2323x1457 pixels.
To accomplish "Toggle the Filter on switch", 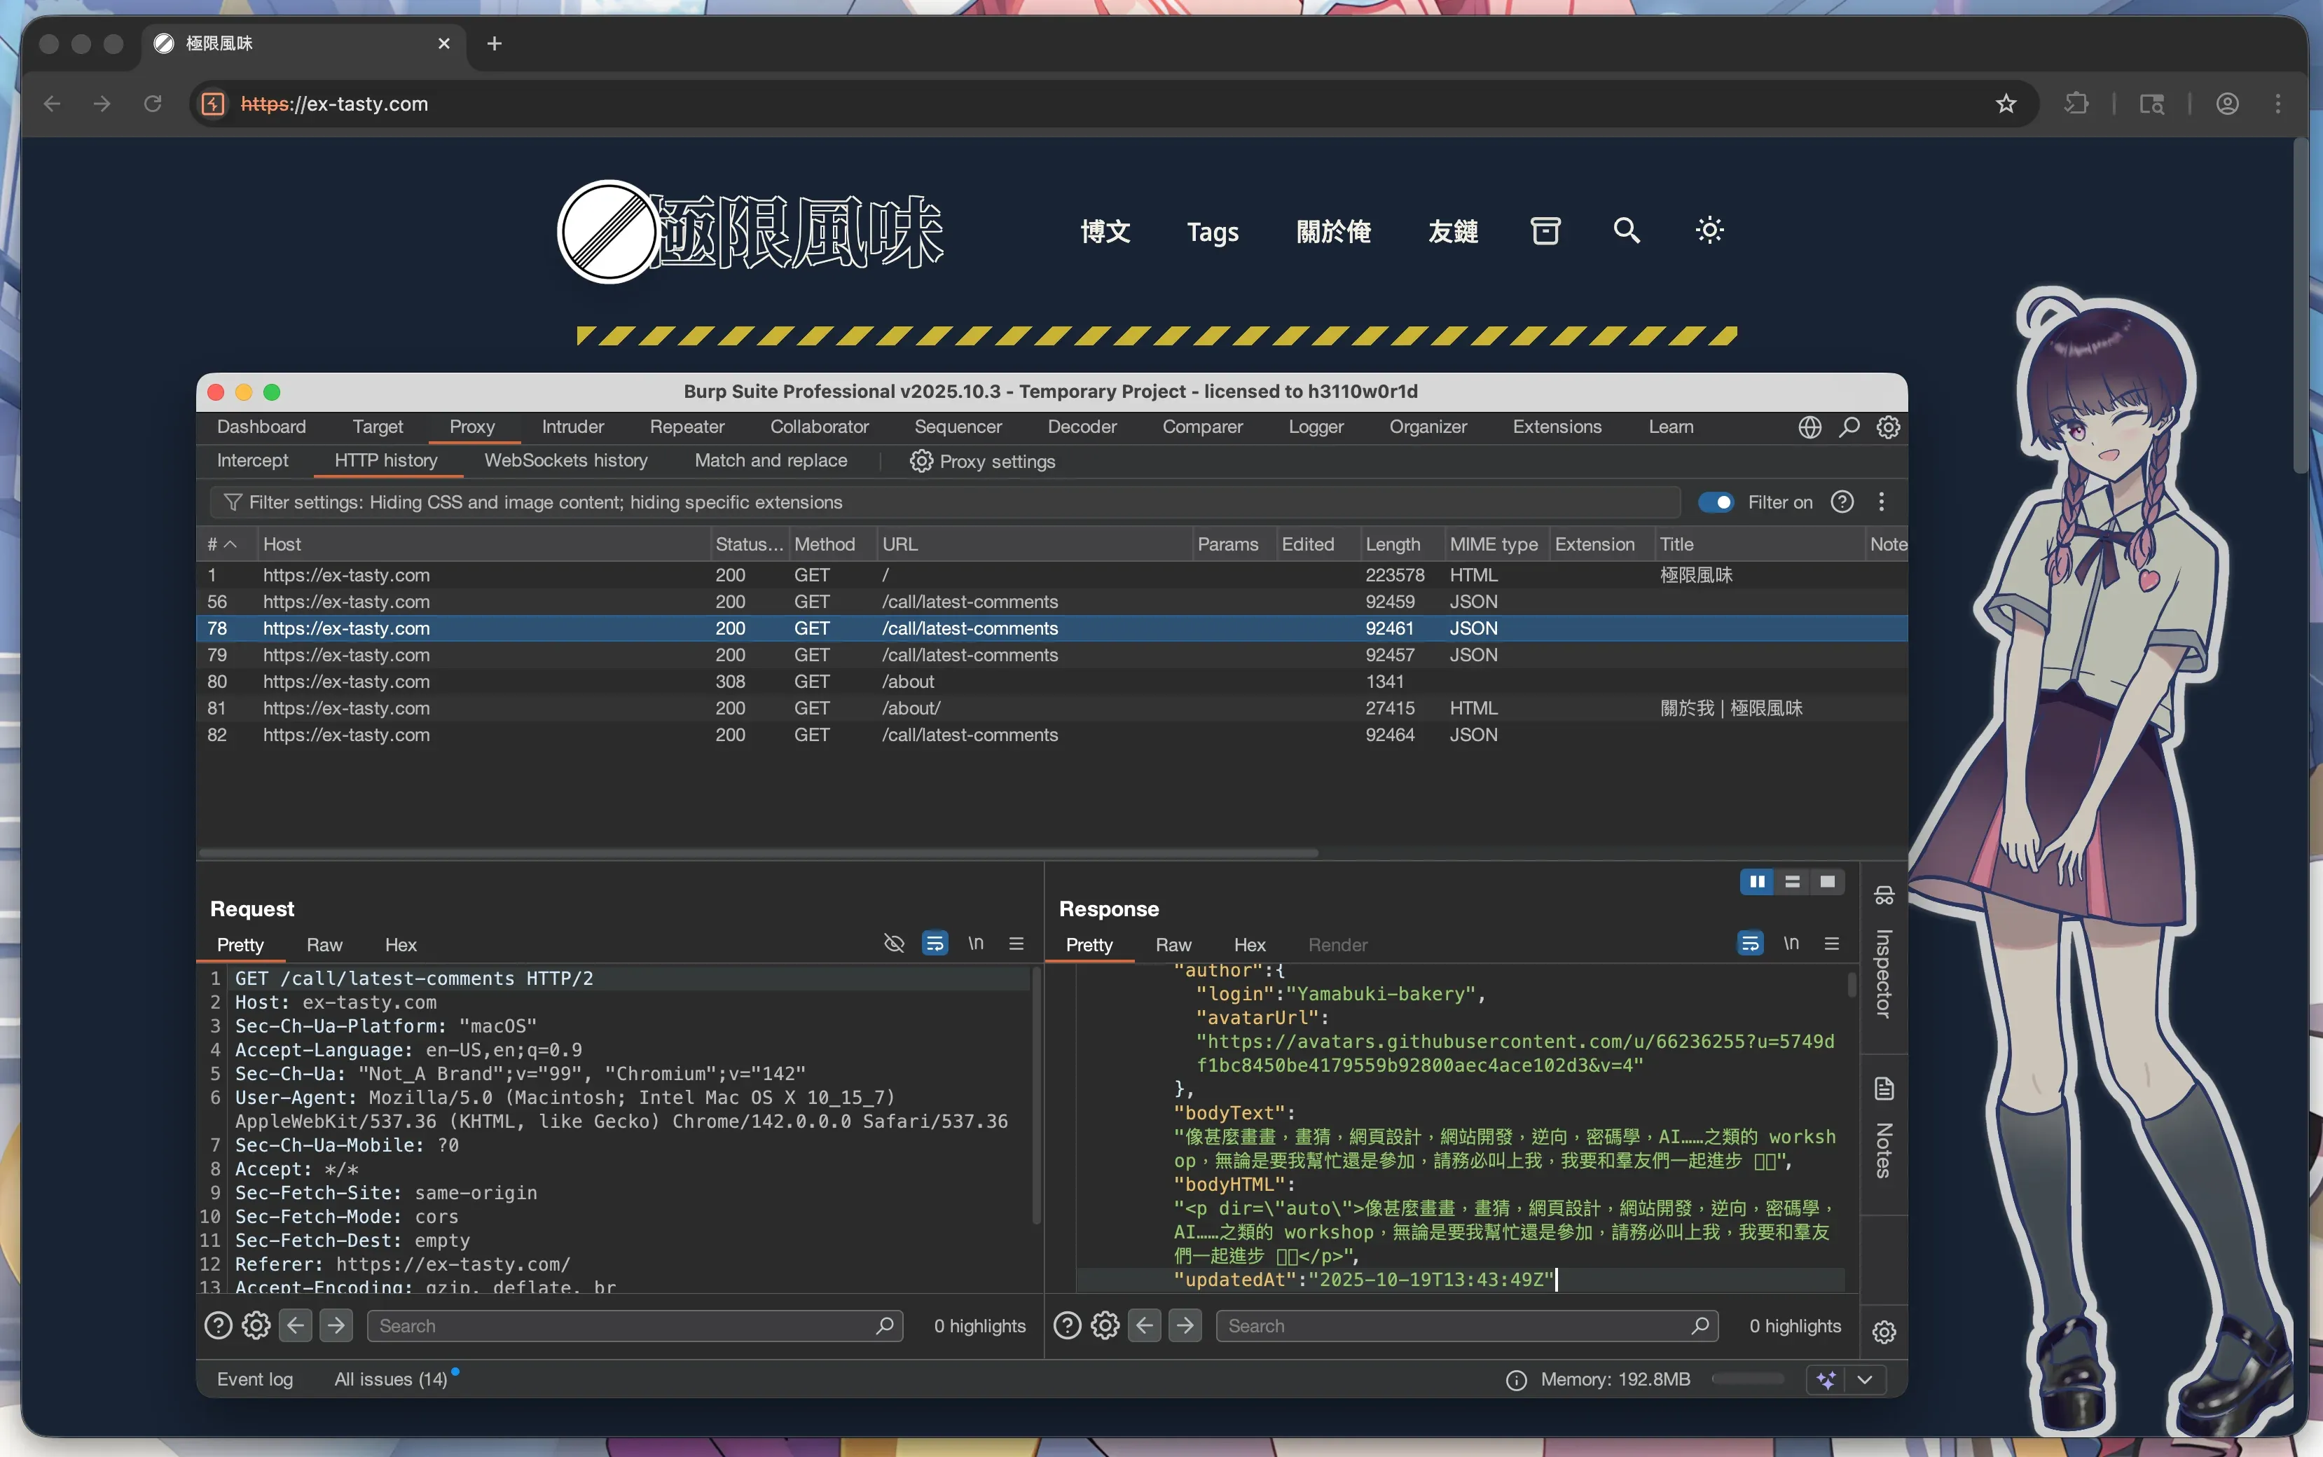I will (x=1715, y=502).
